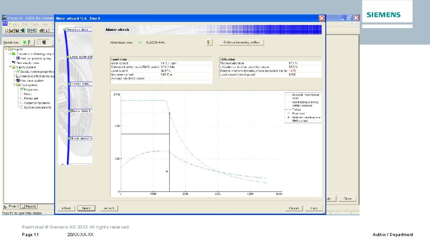This screenshot has width=430, height=241.
Task: Click the Maximum current value 148.37 A
Action: tap(166, 75)
